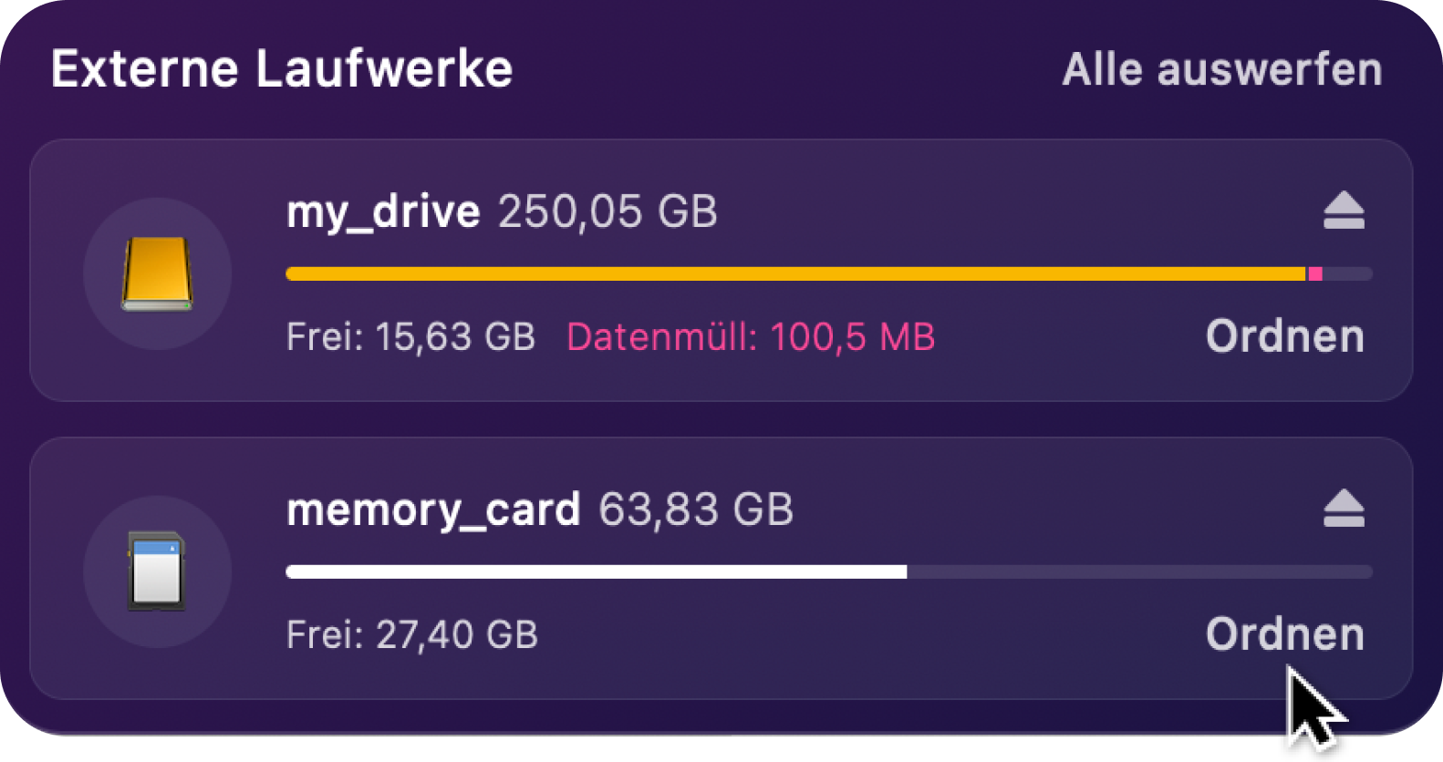Click the pink junk segment on my_drive bar
The image size is (1443, 762).
tap(1315, 273)
